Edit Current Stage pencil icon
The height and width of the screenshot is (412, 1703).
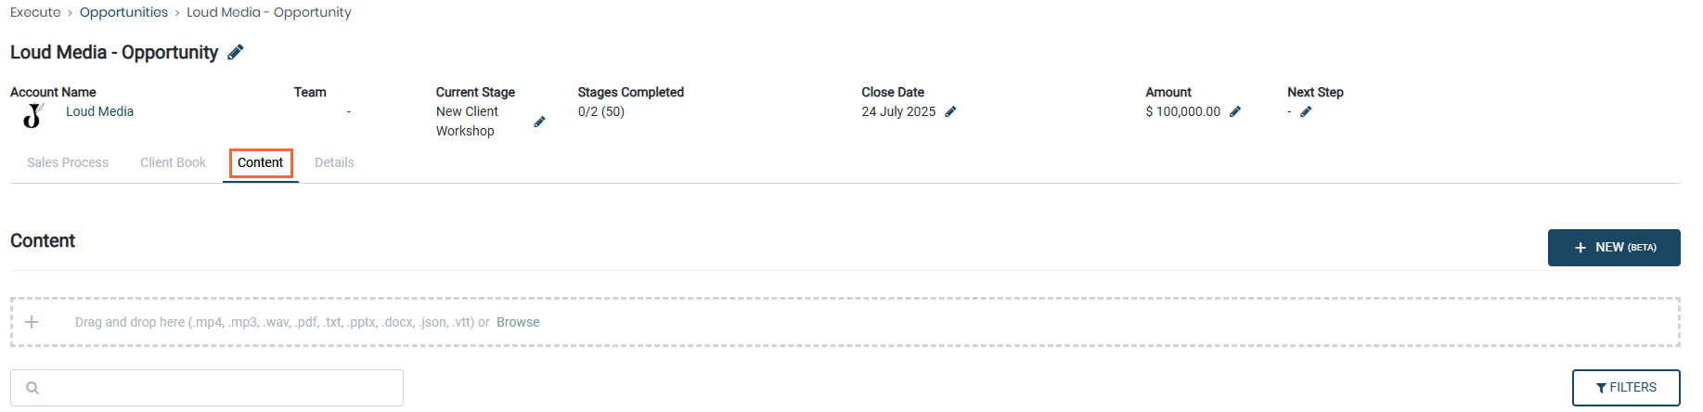(539, 122)
